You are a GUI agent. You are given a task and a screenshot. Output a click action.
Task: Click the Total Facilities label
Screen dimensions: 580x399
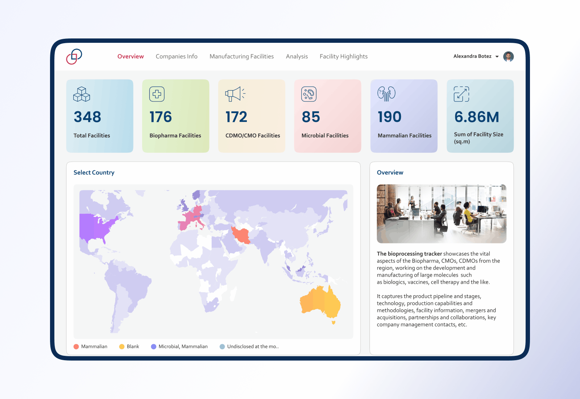point(92,135)
